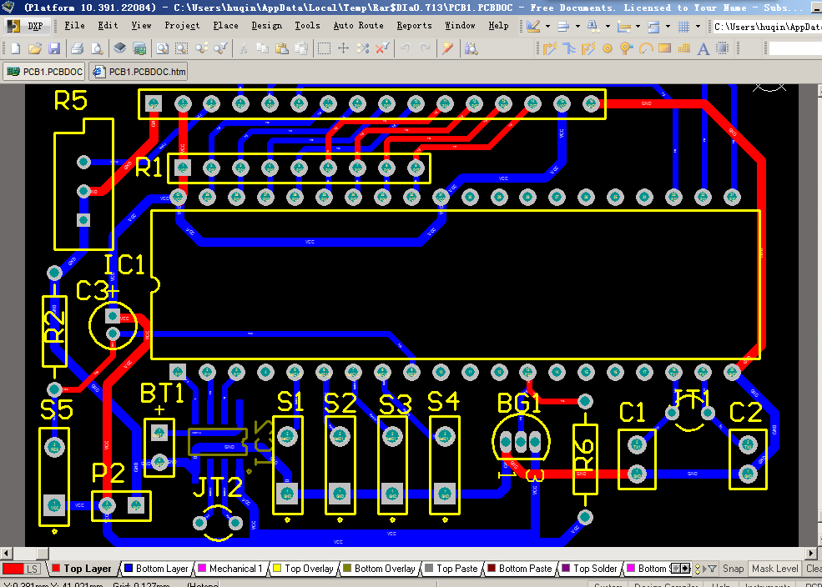This screenshot has height=587, width=822.
Task: Click the Cross Probe wand icon
Action: [x=447, y=48]
